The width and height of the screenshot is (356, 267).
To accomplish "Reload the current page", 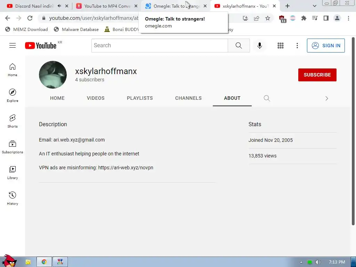I will [x=30, y=18].
